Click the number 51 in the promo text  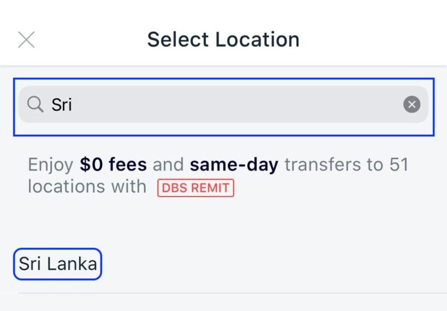tap(399, 165)
